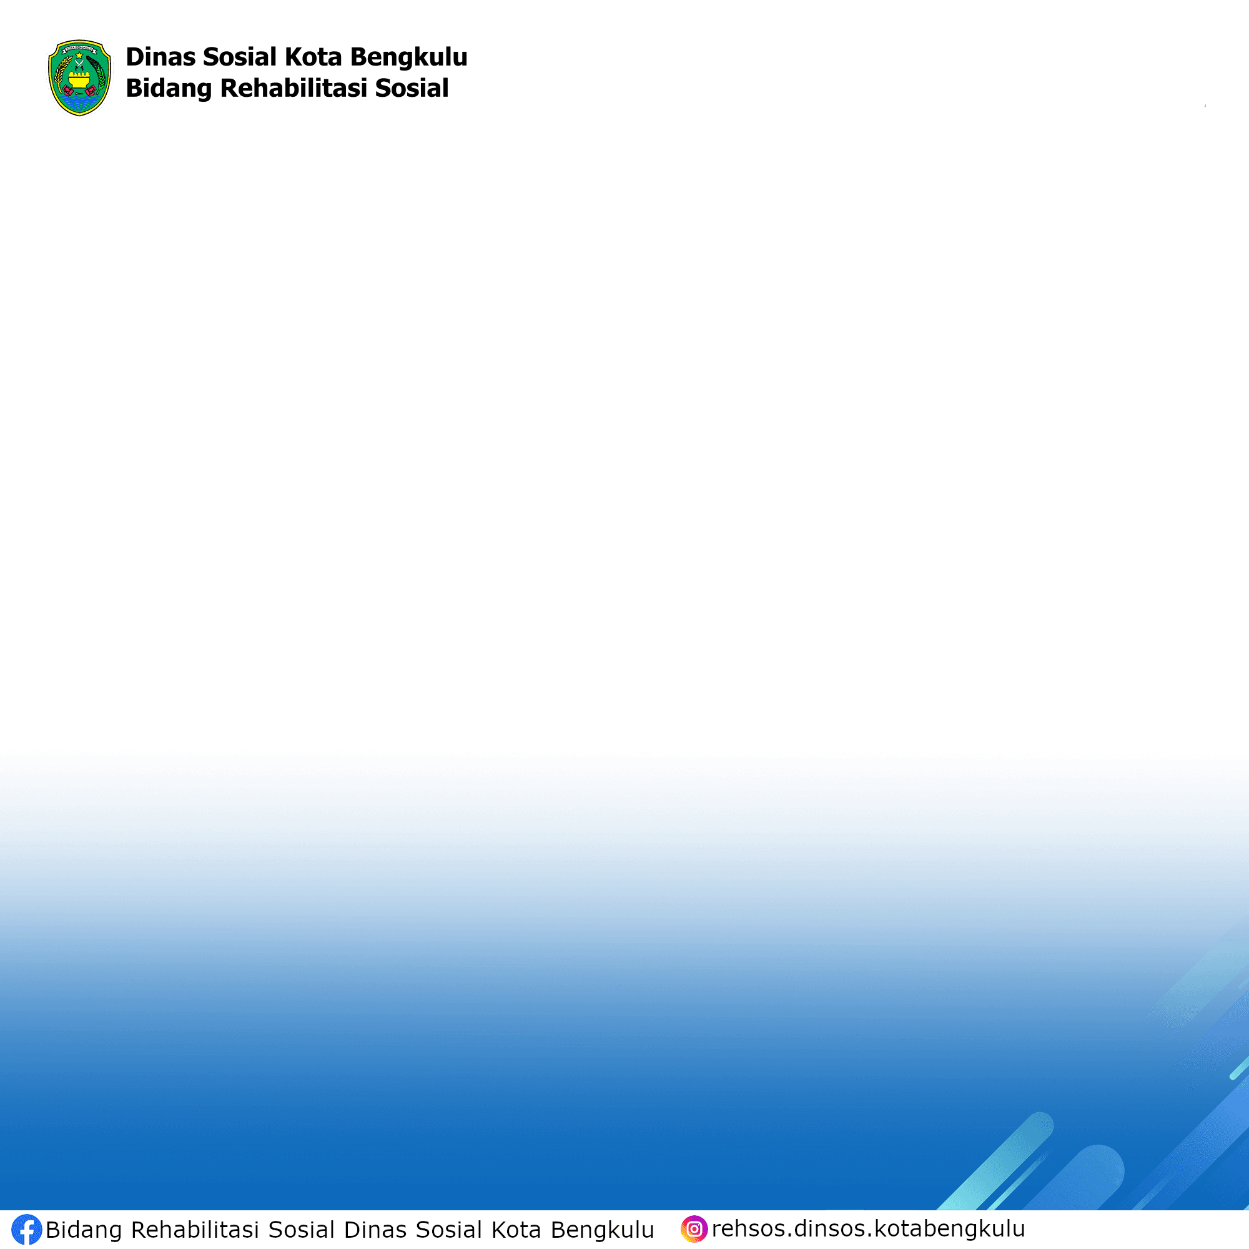
Task: Click the teal rounded diagonal bar decoration
Action: click(x=996, y=1162)
